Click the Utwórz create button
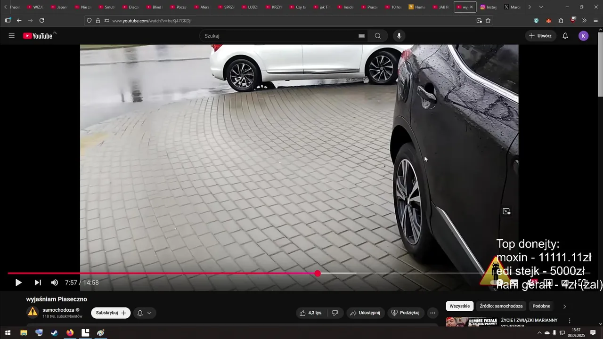Viewport: 603px width, 339px height. (540, 36)
